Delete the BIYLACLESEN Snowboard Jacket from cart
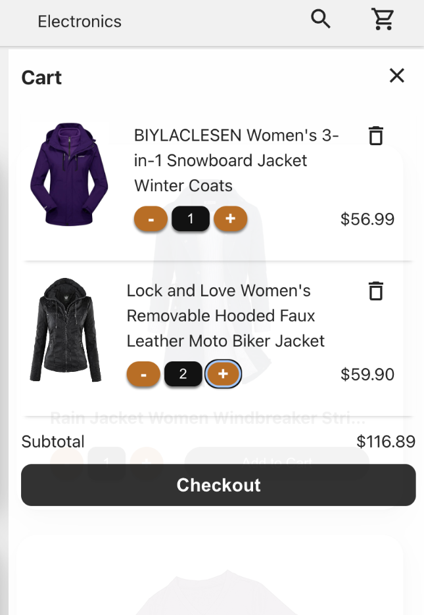Screen dimensions: 424x615 coord(376,136)
